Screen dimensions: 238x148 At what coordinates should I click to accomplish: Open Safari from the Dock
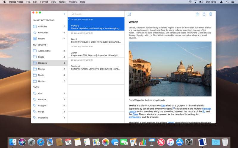click(x=40, y=142)
